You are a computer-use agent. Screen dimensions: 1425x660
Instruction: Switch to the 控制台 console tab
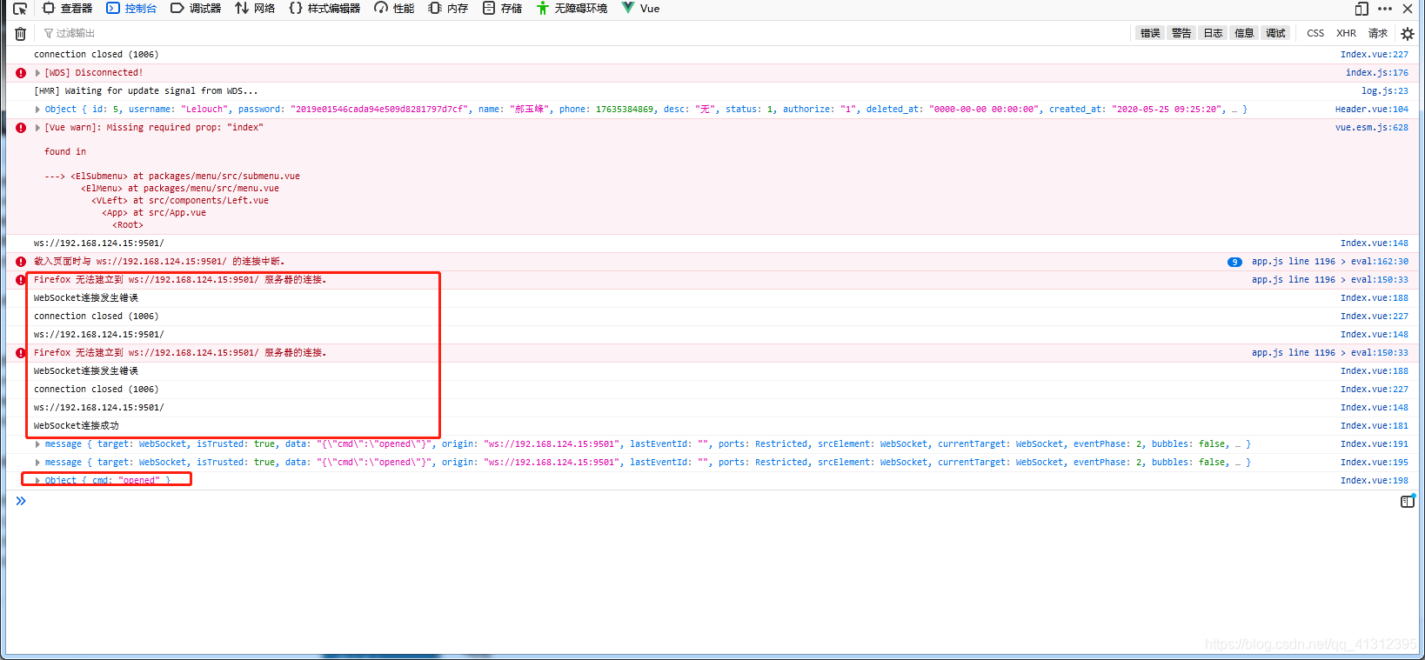(x=131, y=9)
